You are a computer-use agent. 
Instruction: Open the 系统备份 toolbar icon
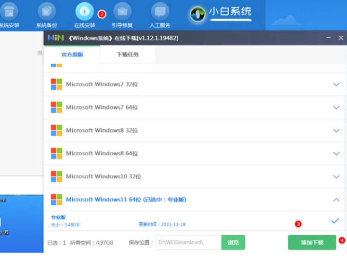[x=47, y=12]
